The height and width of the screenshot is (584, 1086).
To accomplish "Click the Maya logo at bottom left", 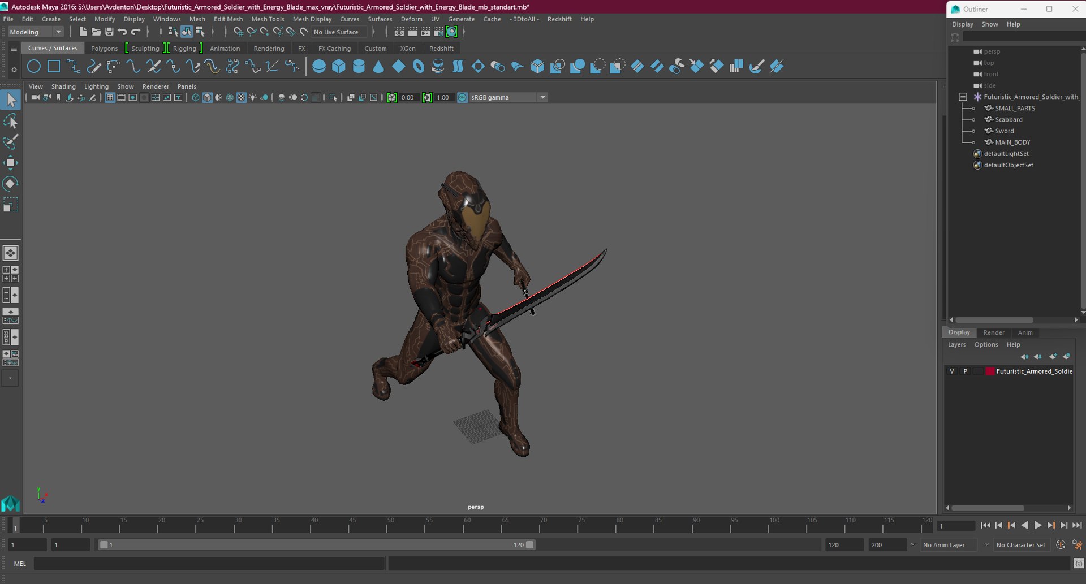I will pos(11,503).
